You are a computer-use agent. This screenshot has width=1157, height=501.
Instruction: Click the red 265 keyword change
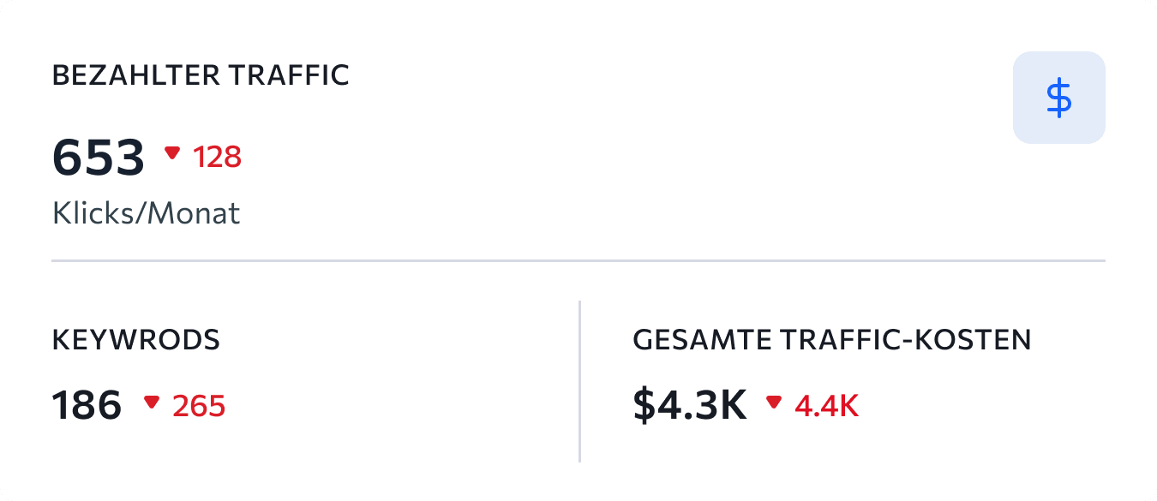[199, 405]
